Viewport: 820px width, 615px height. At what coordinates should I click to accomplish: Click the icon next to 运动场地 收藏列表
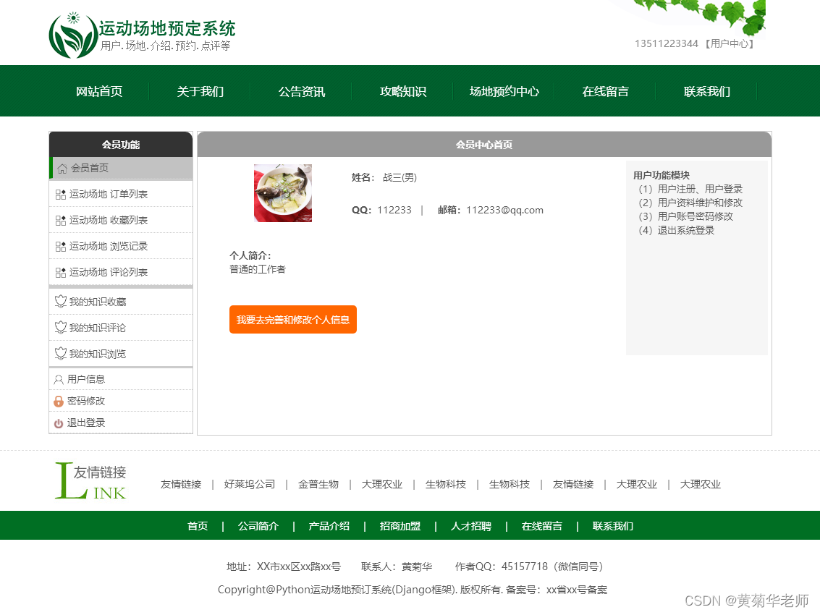[x=59, y=220]
